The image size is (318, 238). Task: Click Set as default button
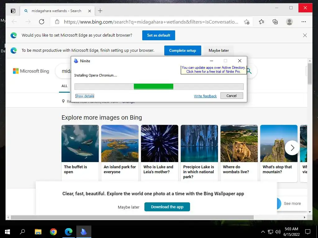pos(159,35)
